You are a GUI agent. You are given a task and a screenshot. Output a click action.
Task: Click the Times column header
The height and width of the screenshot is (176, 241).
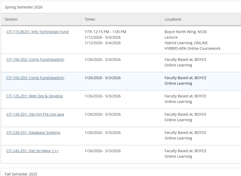tap(90, 19)
